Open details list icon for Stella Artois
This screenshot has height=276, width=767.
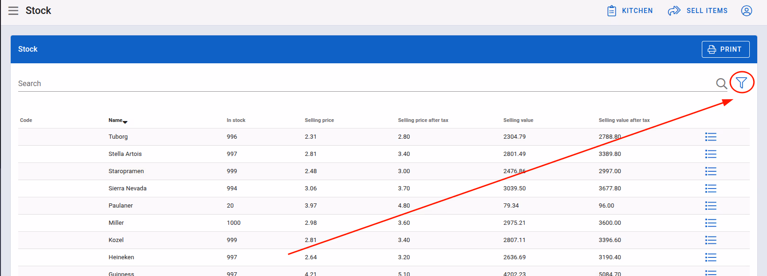pos(711,154)
